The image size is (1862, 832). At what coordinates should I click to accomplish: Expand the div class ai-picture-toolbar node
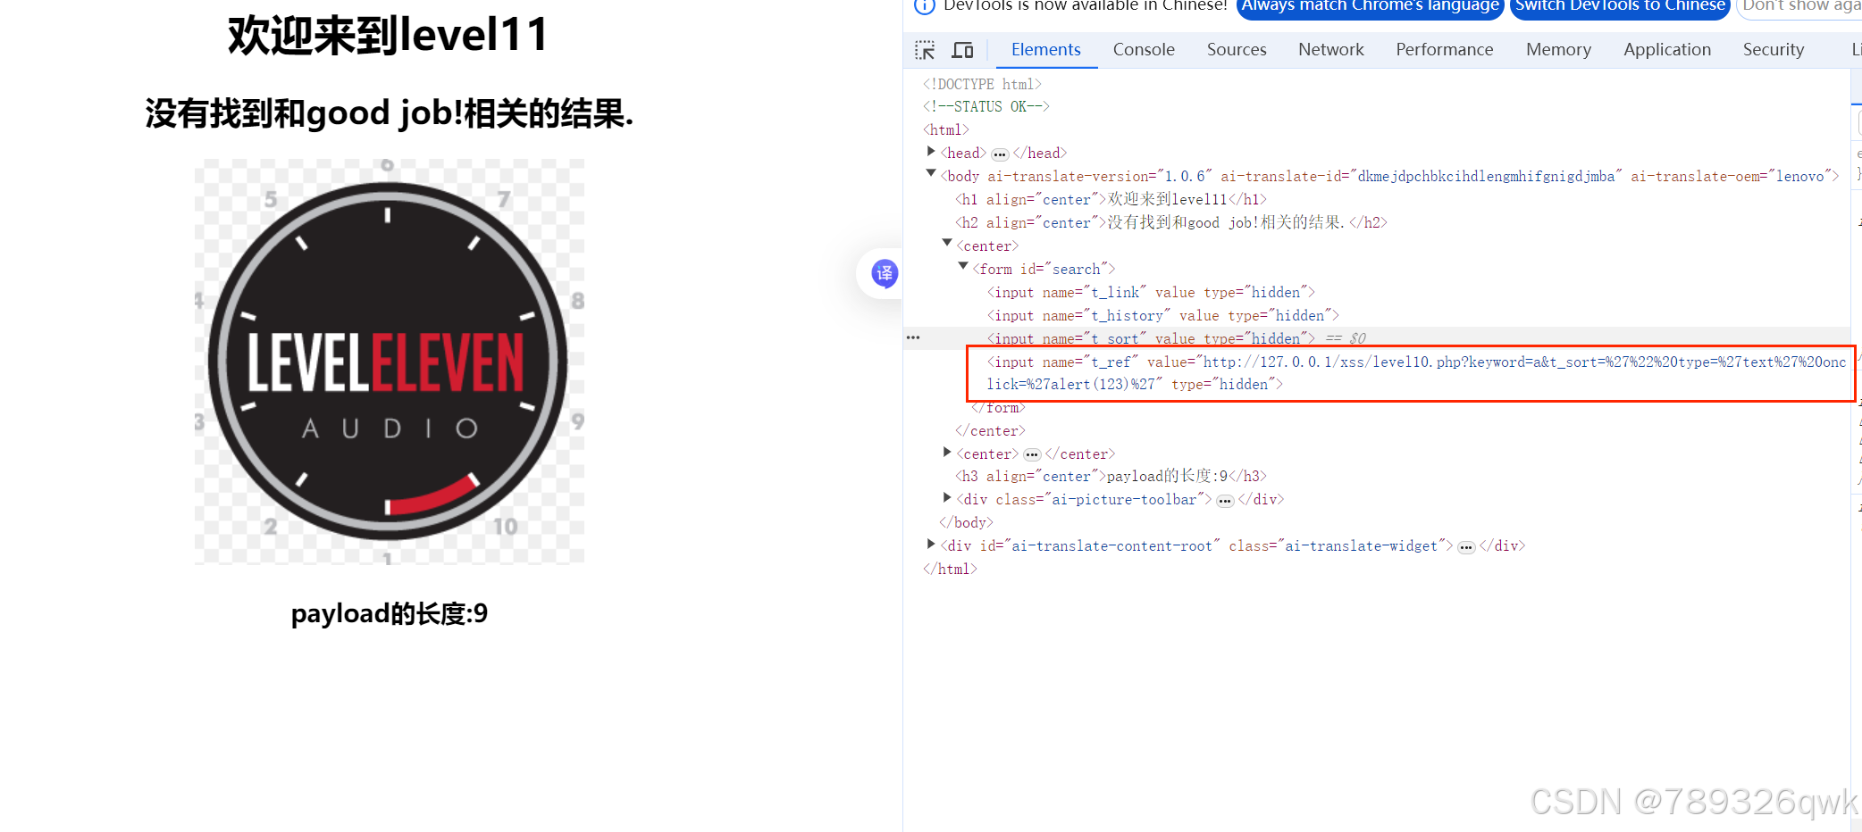(947, 498)
